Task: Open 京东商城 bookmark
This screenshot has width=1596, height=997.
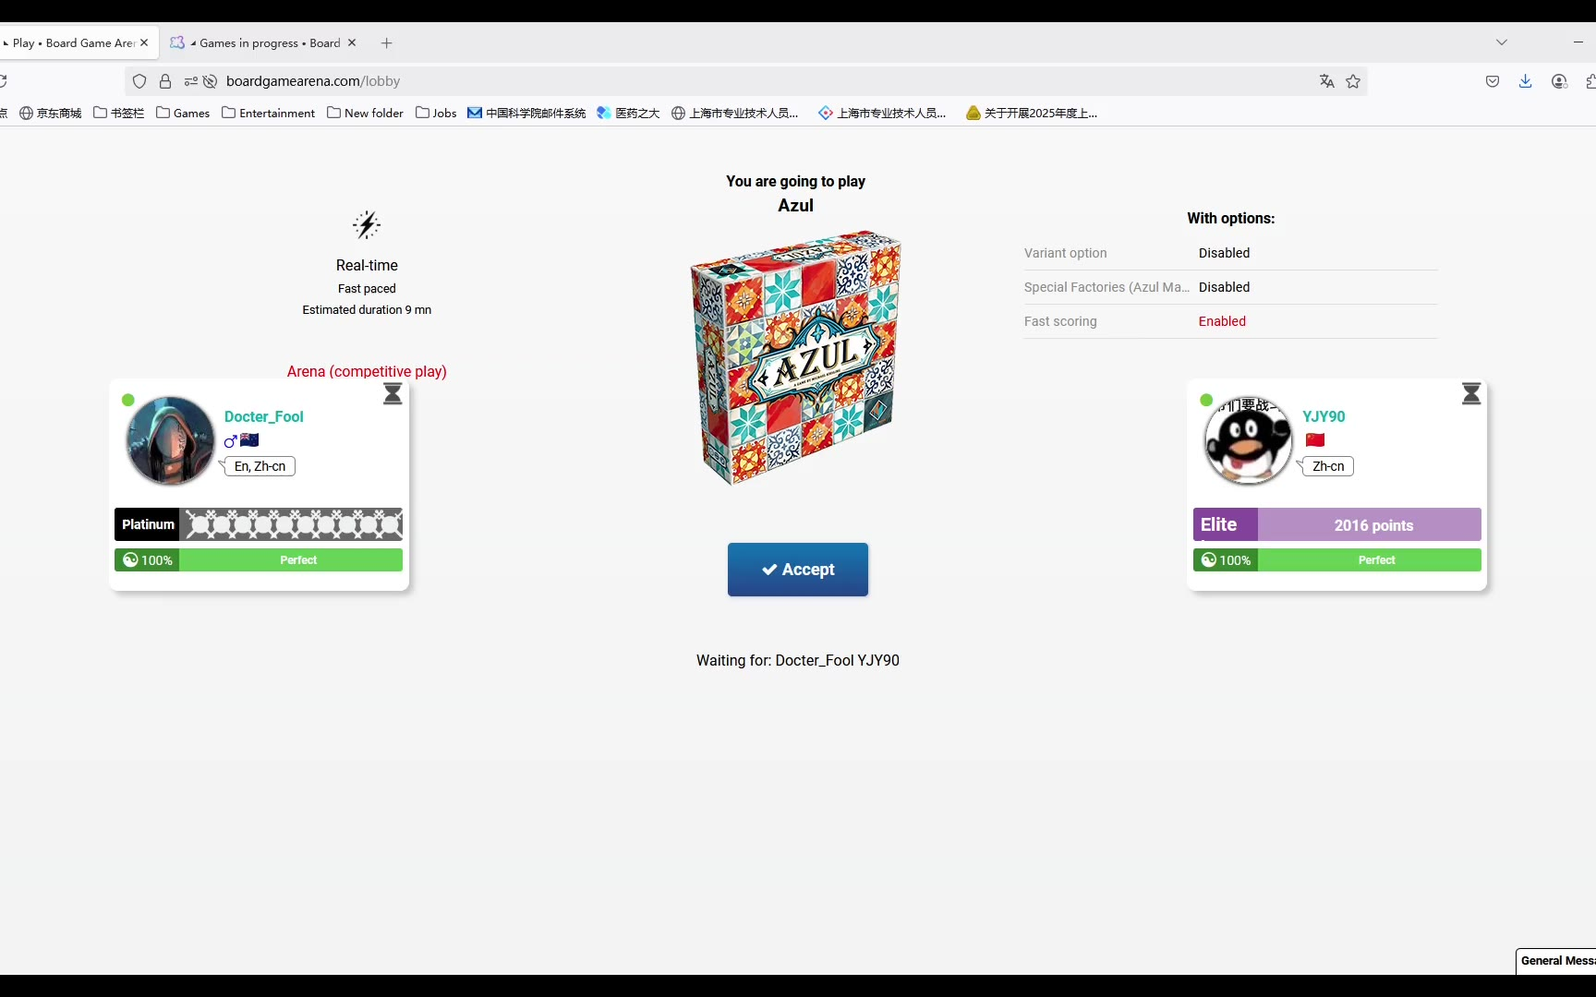Action: coord(51,113)
